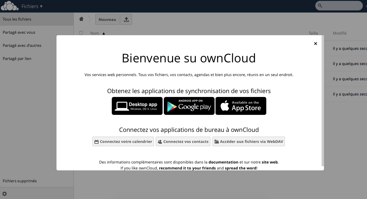
Task: Click recommend it to your friends link
Action: tap(187, 168)
